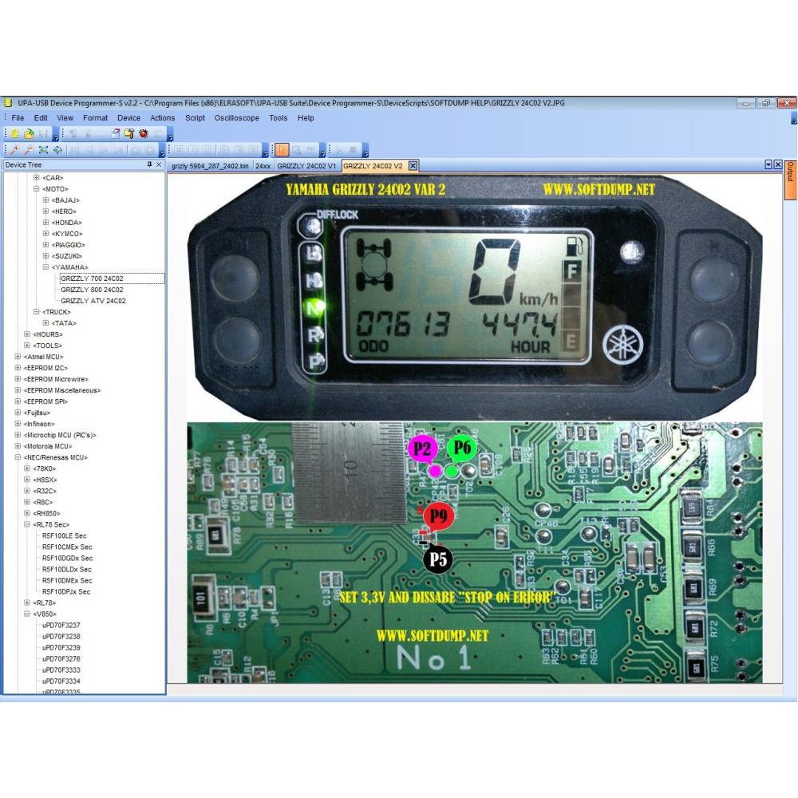Click the greyed-out Italic formatting icon
Viewport: 798px width, 798px height.
click(x=193, y=150)
